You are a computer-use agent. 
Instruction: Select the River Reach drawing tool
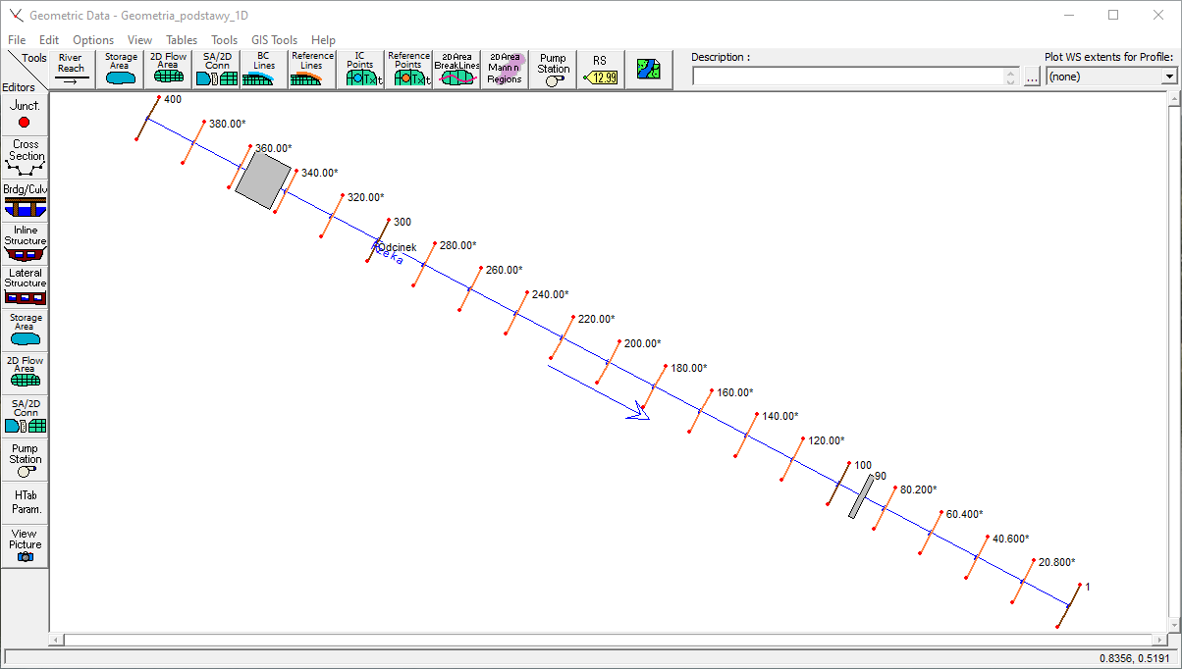coord(71,70)
